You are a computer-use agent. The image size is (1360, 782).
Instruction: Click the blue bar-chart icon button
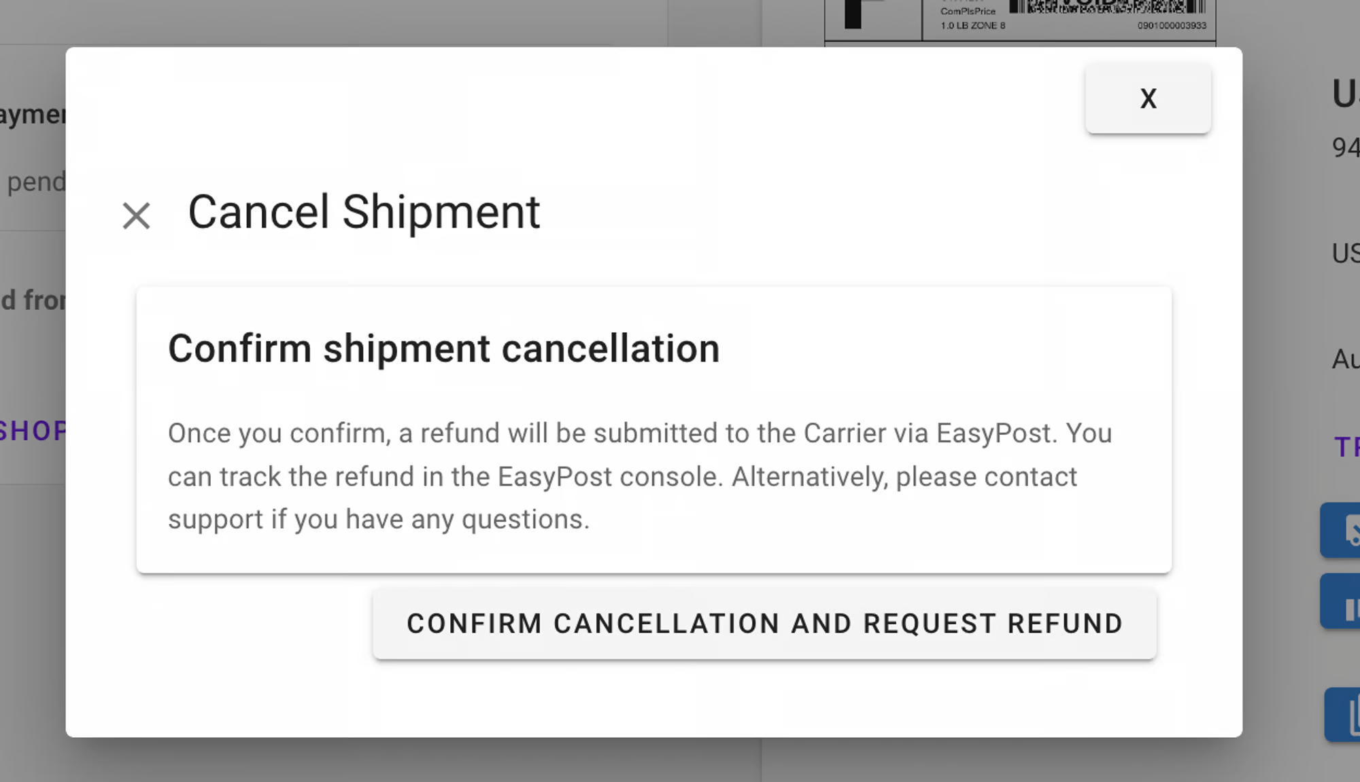[x=1341, y=601]
